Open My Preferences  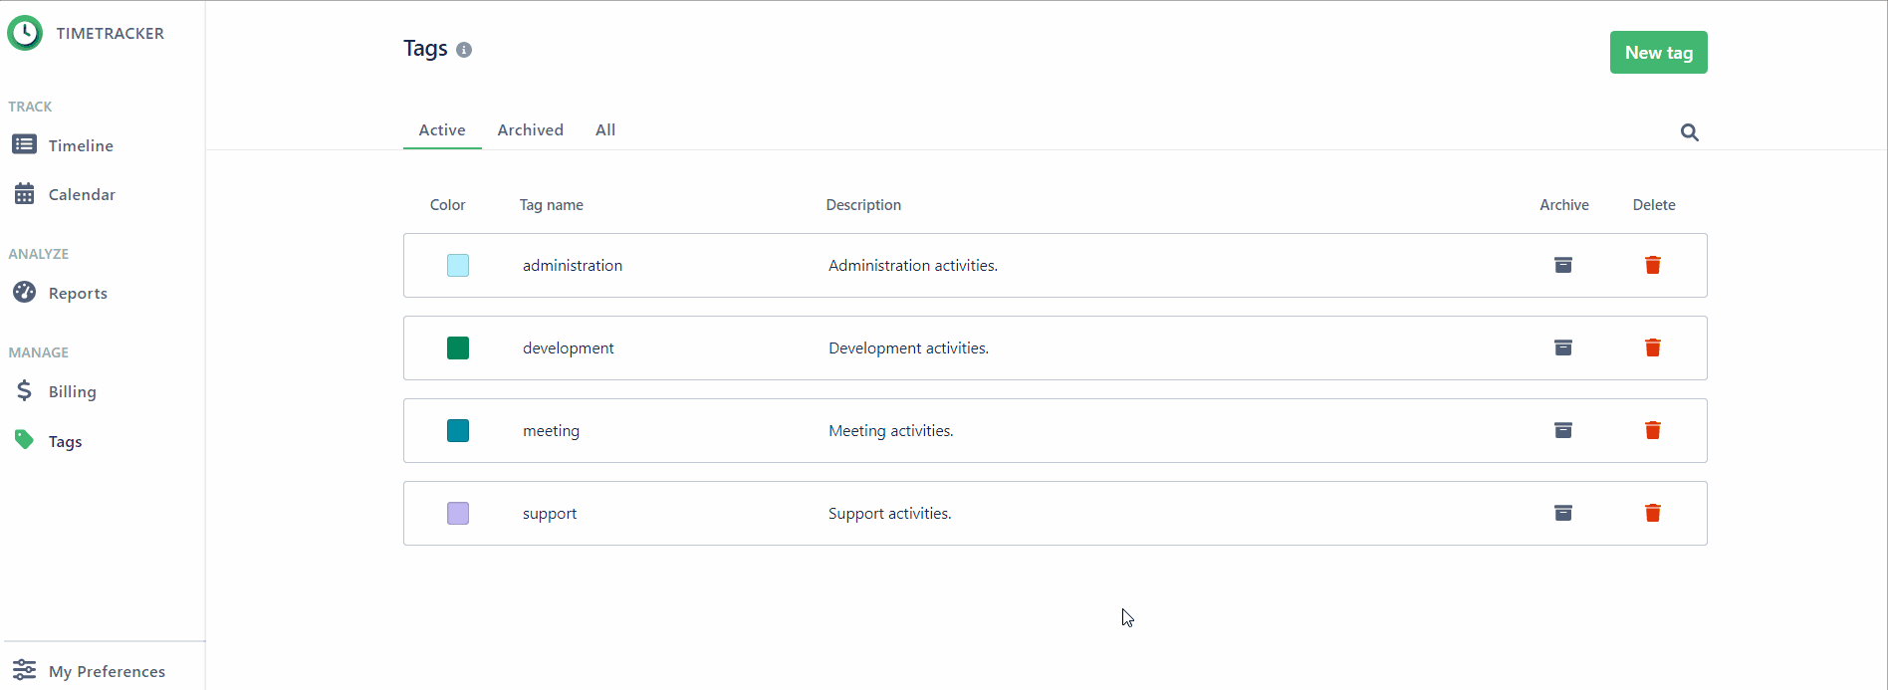tap(107, 670)
